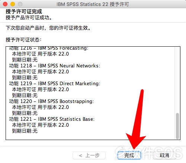
Task: Click the heading 授予许可证完成
Action: coord(24,11)
